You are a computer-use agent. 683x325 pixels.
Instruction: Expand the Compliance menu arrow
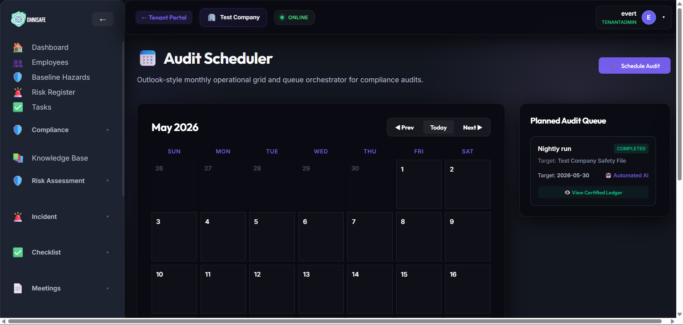click(x=107, y=130)
